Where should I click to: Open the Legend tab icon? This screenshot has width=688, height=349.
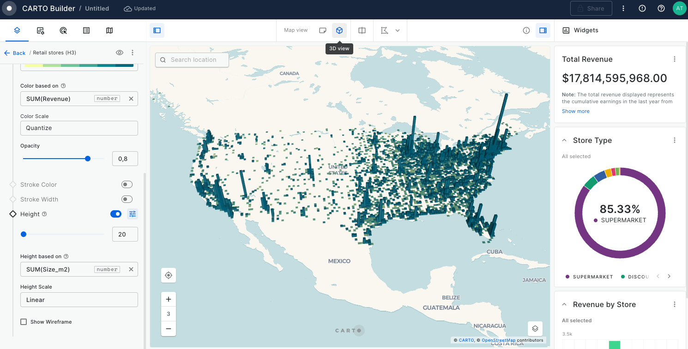[86, 30]
